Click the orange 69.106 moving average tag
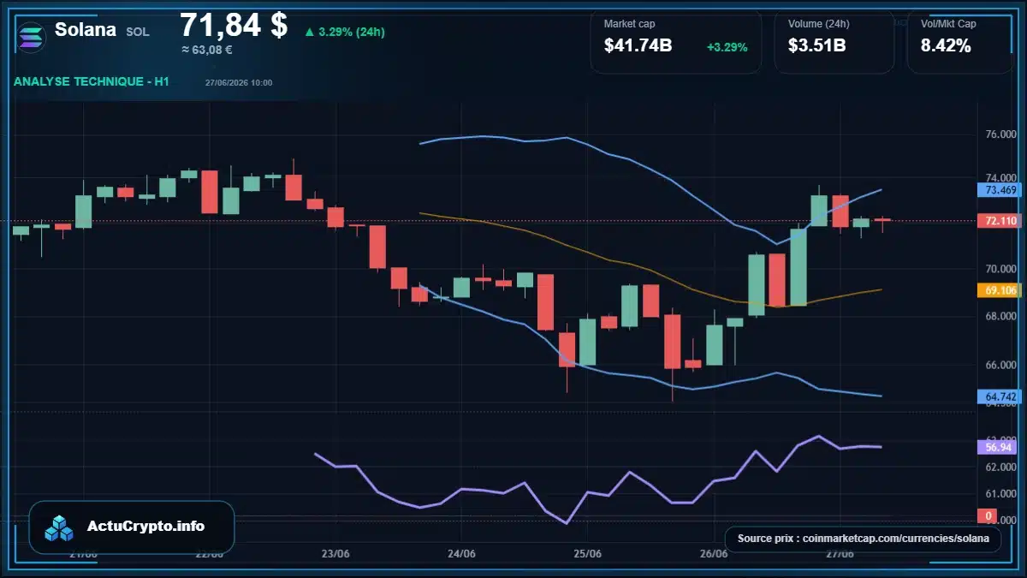 tap(1000, 290)
